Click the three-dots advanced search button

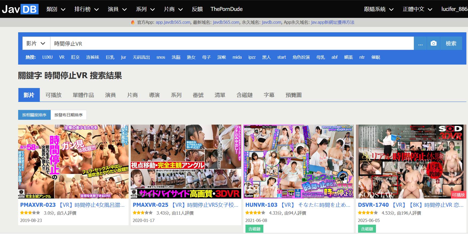point(421,43)
